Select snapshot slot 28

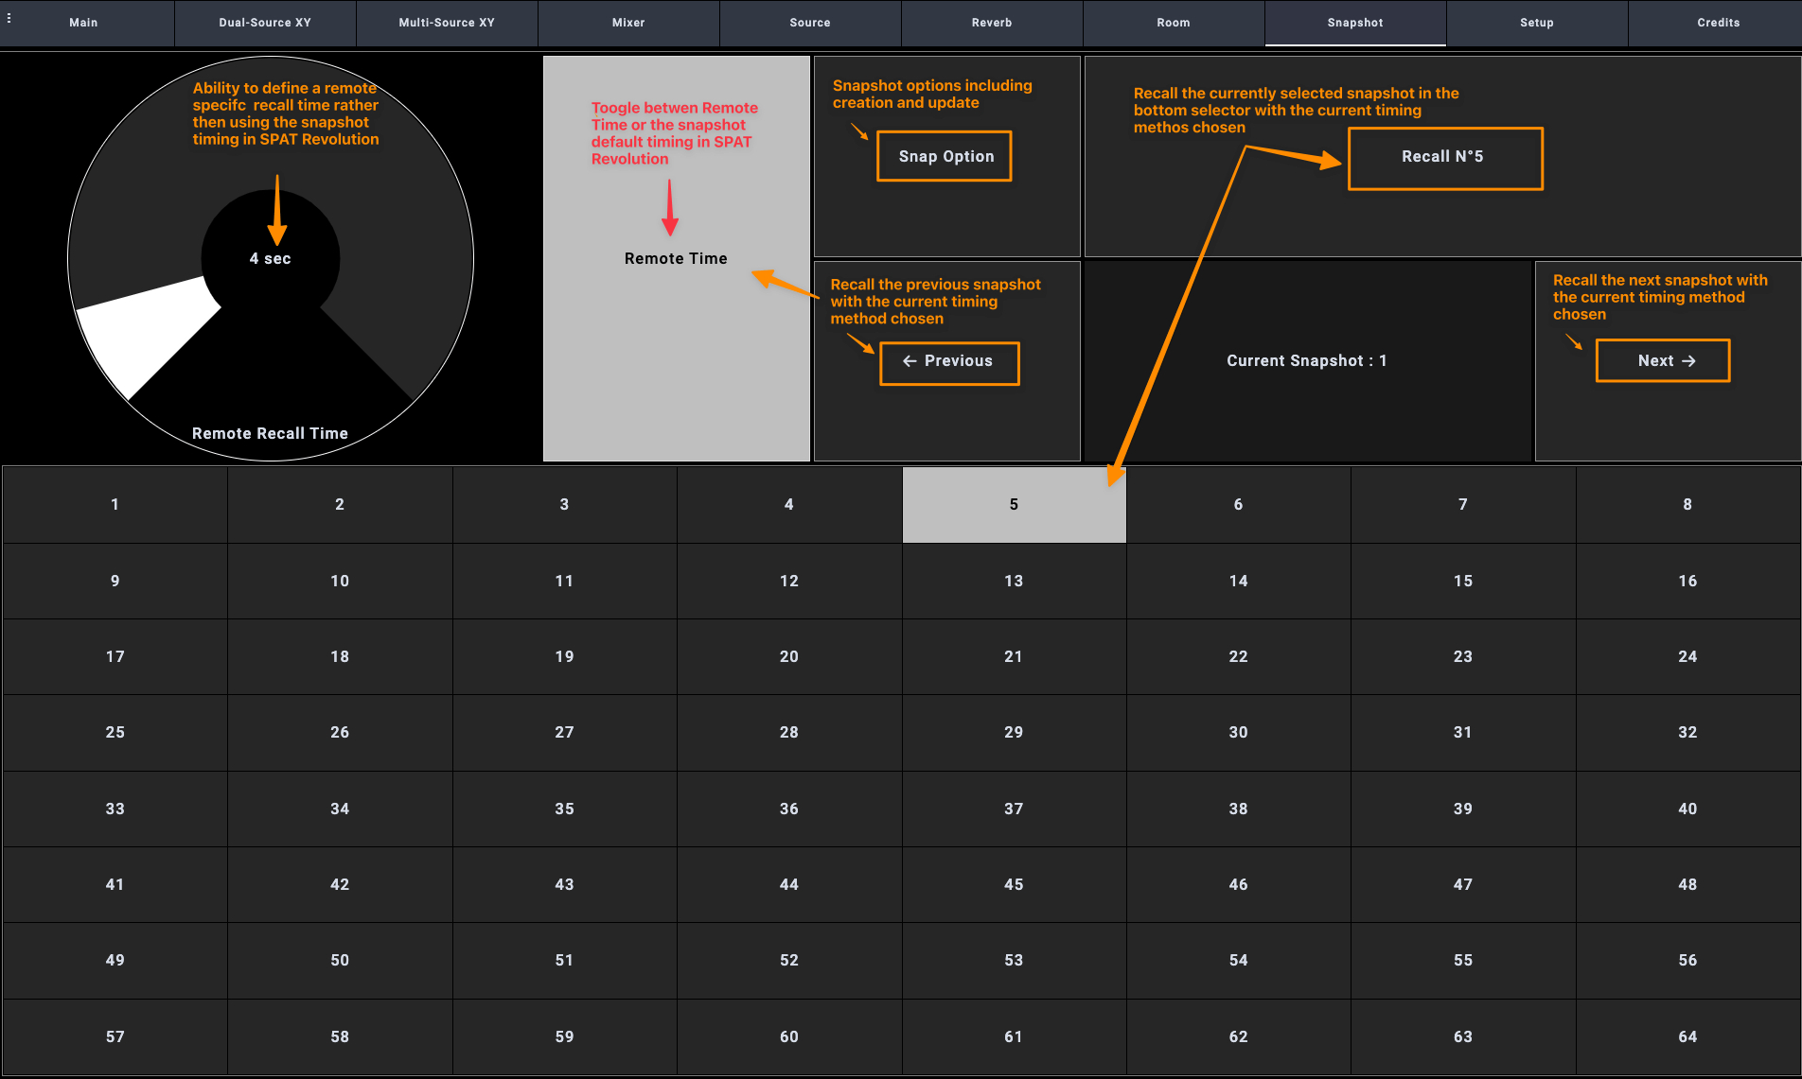pyautogui.click(x=788, y=733)
